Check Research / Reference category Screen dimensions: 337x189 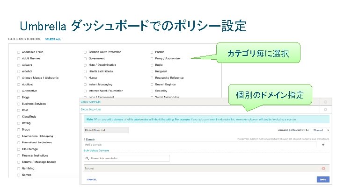[x=152, y=78]
